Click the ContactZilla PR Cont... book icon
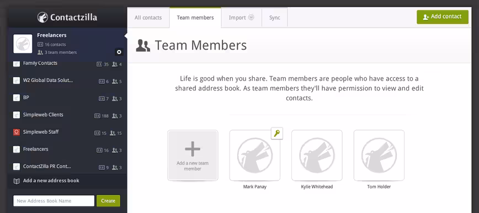The image size is (479, 213). point(17,167)
